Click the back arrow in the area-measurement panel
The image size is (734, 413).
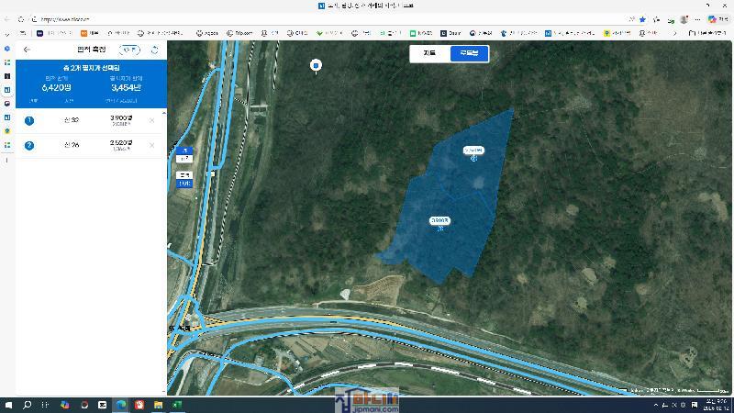tap(27, 50)
